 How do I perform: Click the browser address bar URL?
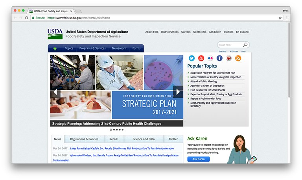[x=79, y=18]
